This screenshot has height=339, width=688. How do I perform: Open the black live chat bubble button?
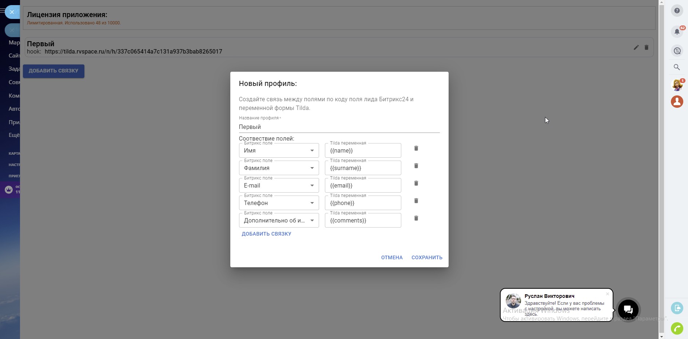(x=628, y=310)
